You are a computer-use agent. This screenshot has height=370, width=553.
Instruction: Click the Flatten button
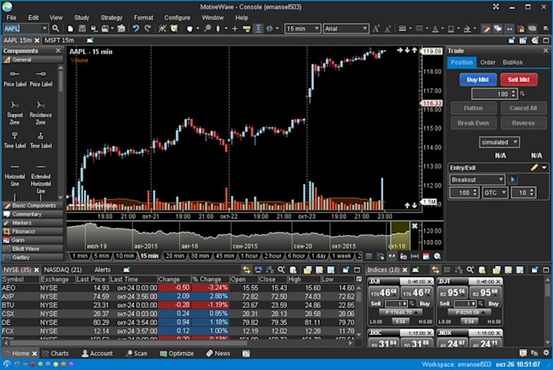(x=473, y=108)
